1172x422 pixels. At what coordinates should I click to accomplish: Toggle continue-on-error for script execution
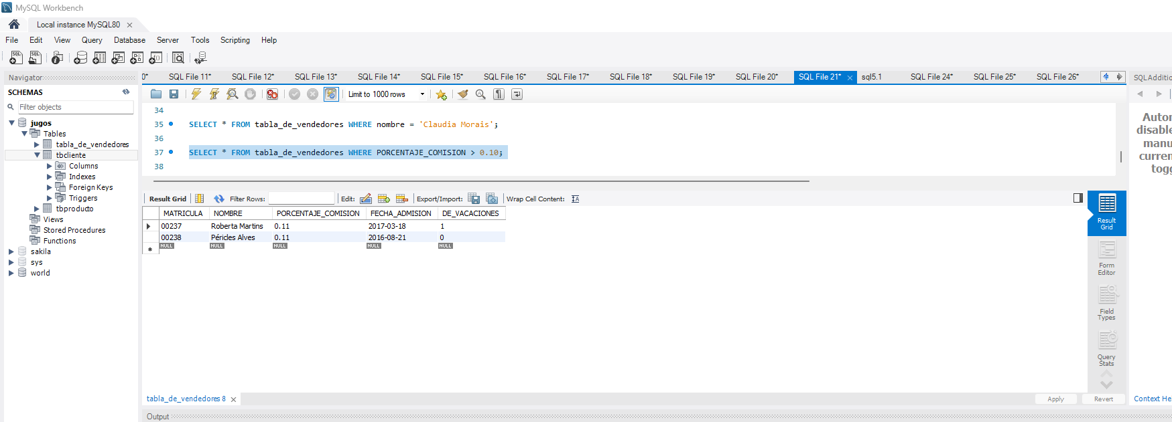(272, 94)
